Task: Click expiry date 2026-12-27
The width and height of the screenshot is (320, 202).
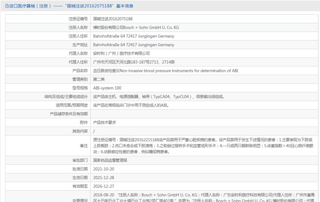Action: pyautogui.click(x=104, y=186)
